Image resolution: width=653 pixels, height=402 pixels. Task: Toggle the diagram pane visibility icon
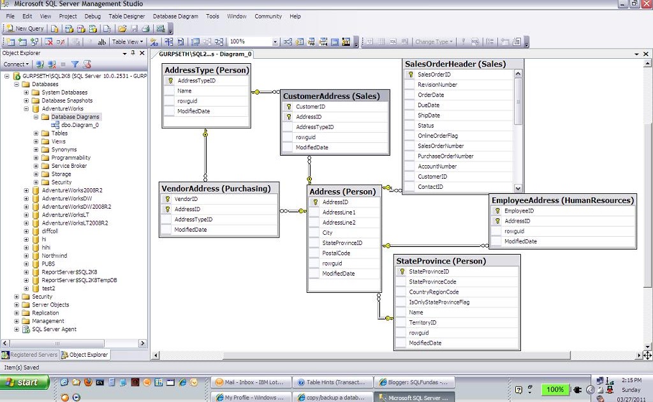(370, 42)
